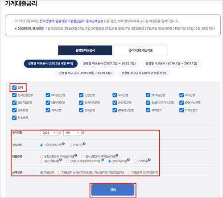Uncheck the Sh수협은행 checkbox
The height and width of the screenshot is (198, 223).
tap(115, 103)
